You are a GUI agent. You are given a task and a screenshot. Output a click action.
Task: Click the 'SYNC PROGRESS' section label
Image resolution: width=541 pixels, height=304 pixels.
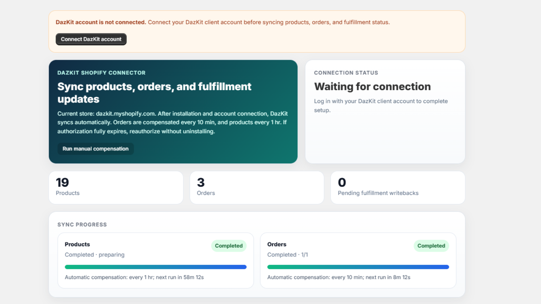click(x=82, y=225)
